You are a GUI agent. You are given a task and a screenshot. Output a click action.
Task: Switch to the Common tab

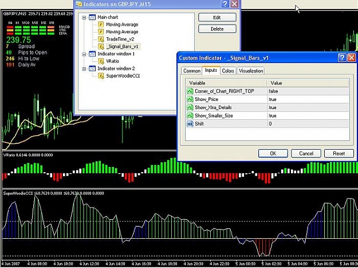click(x=191, y=71)
